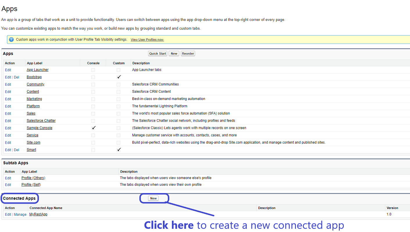The image size is (410, 232).
Task: Edit the Platform app
Action: [8, 106]
